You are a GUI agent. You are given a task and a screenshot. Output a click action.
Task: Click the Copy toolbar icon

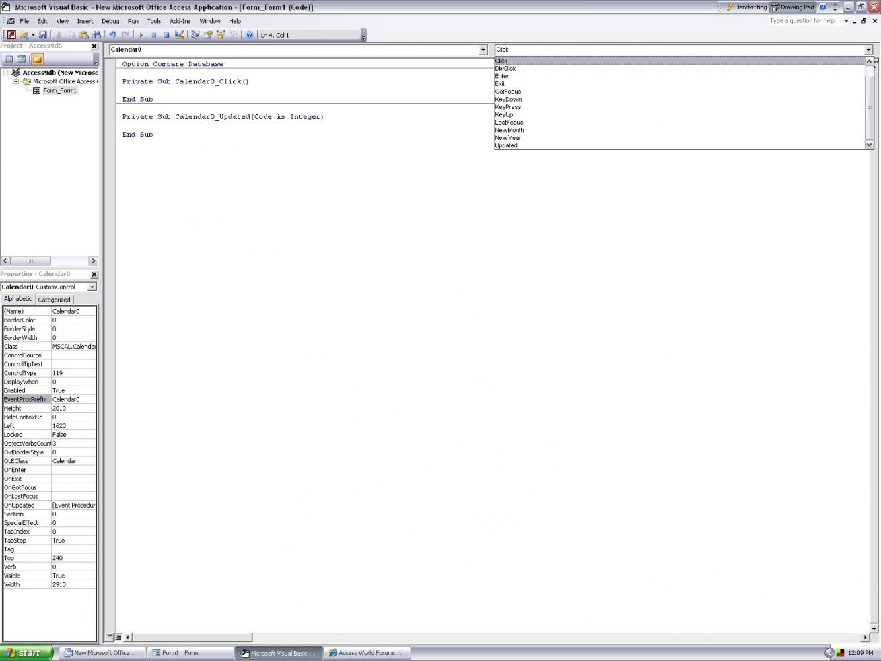pyautogui.click(x=71, y=35)
